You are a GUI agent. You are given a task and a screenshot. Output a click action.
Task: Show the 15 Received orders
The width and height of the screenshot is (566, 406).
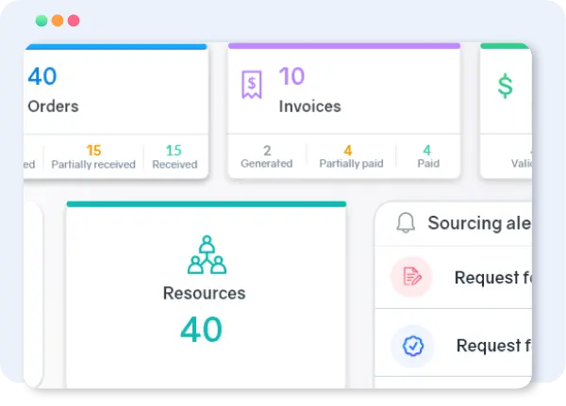click(x=175, y=156)
